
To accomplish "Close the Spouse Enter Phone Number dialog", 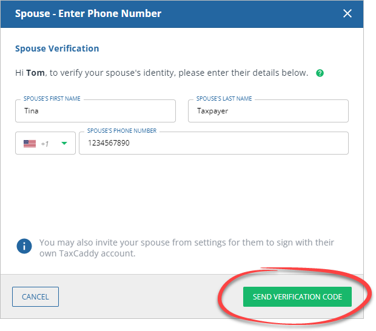I will (347, 13).
